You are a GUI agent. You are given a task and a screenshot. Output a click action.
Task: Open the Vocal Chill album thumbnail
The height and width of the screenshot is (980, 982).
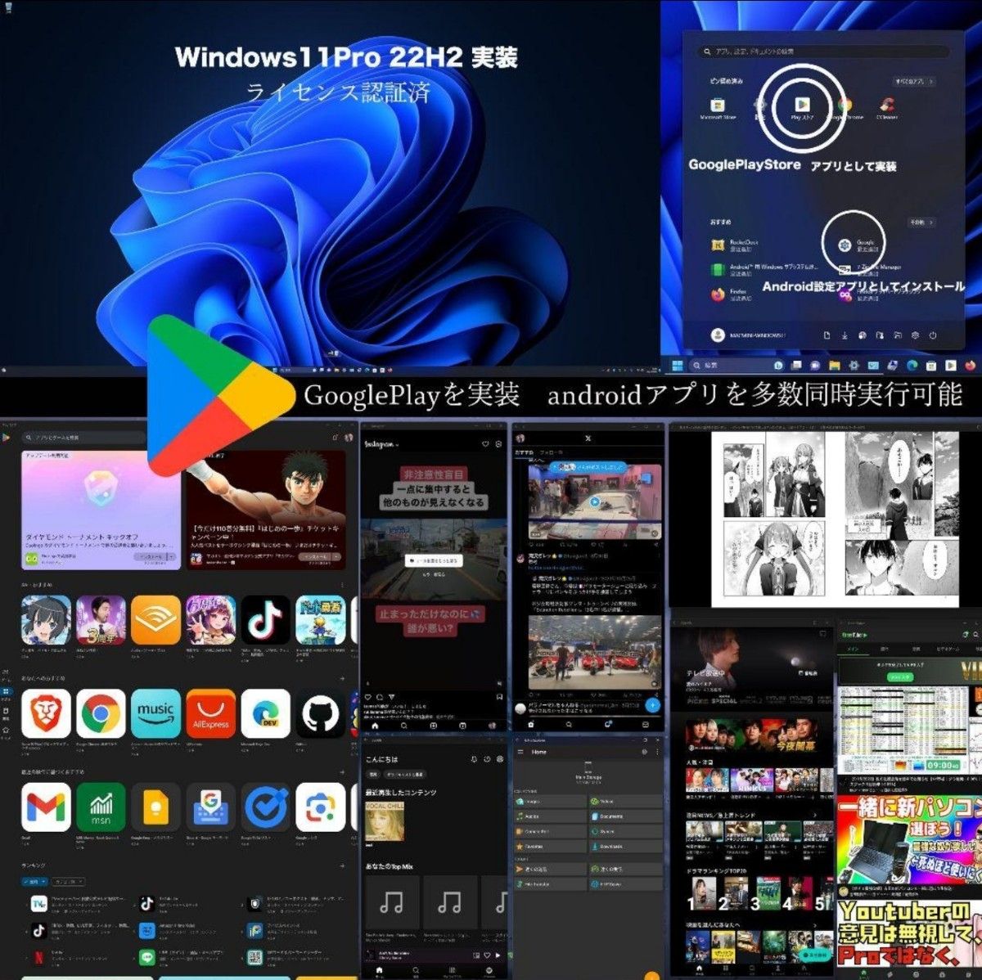click(x=384, y=821)
